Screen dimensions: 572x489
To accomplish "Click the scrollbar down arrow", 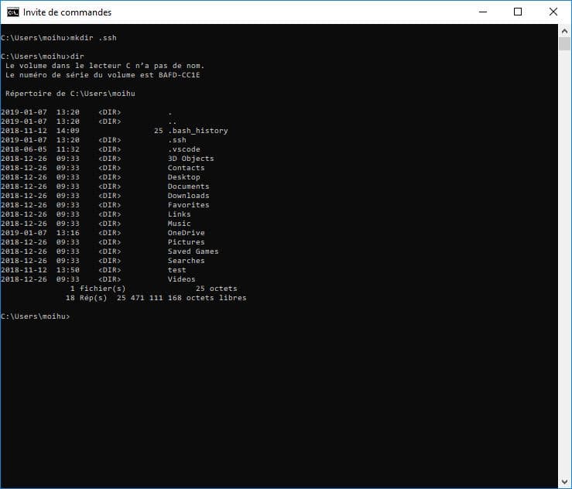I will tap(565, 483).
